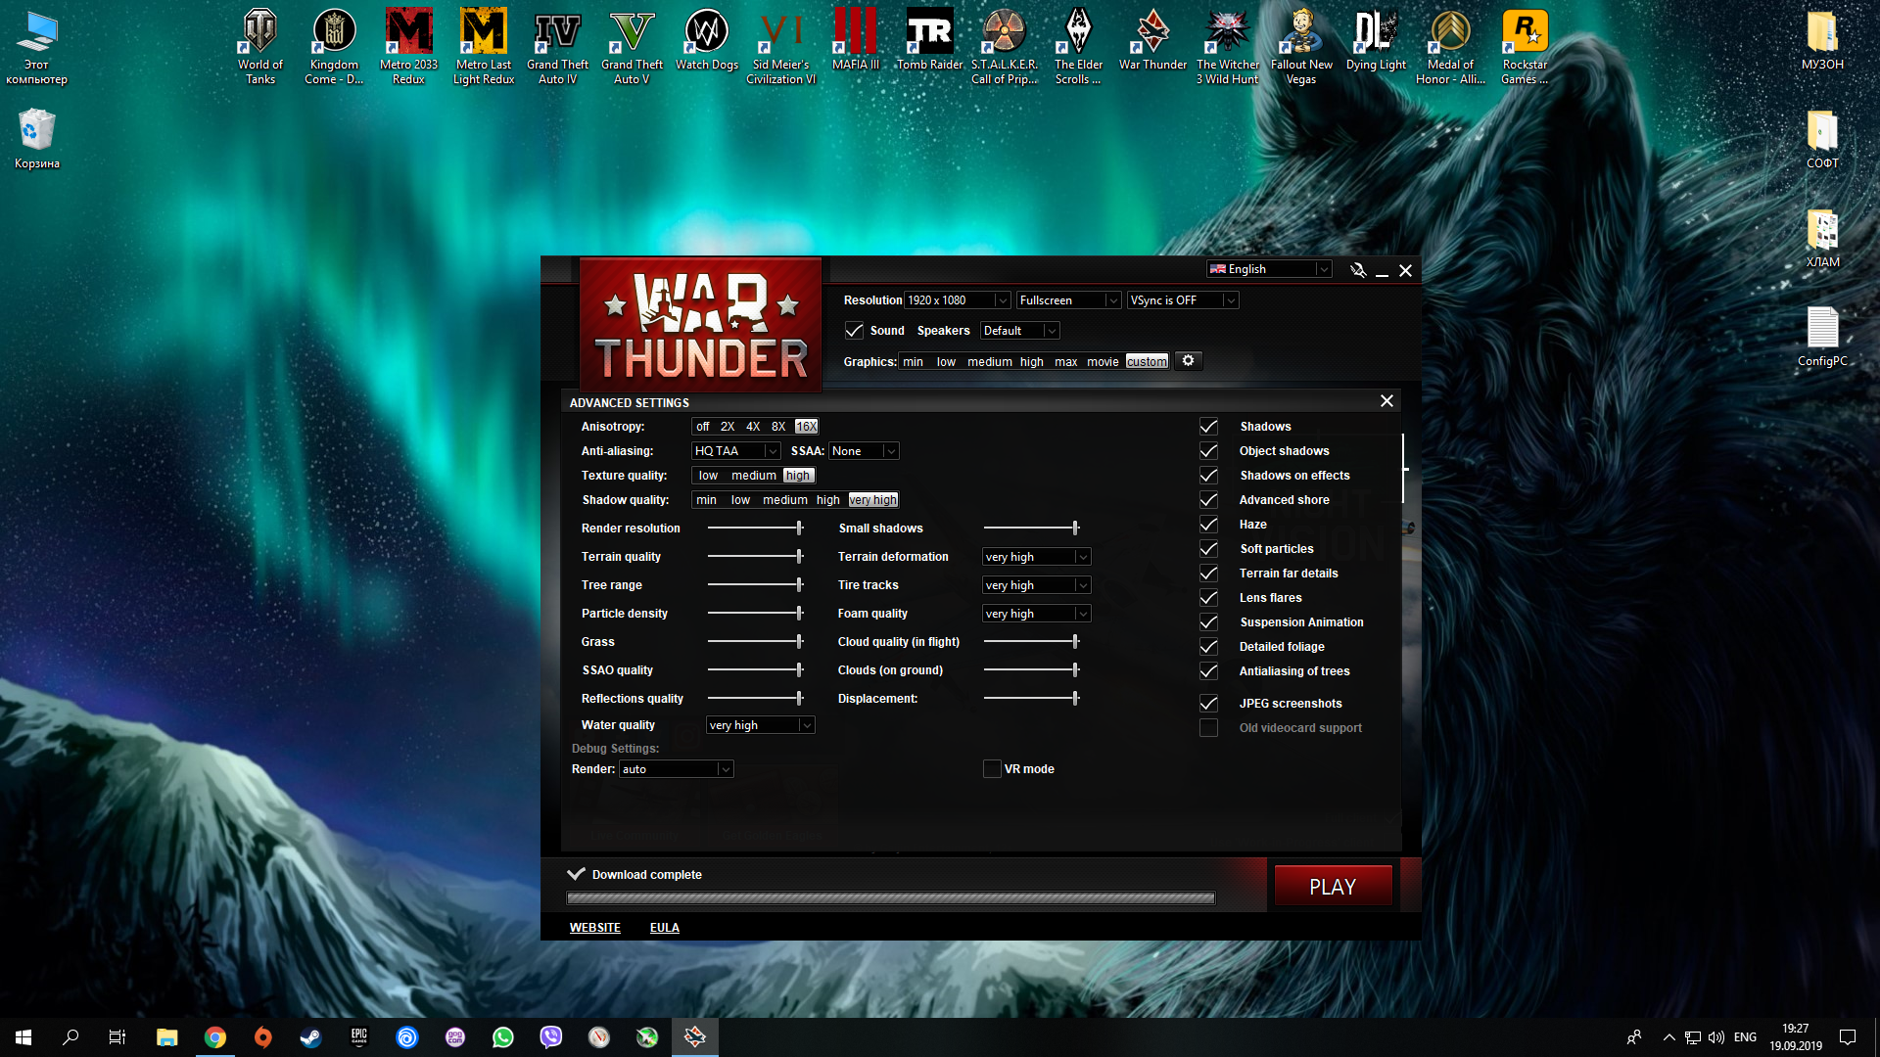Expand the SSAA dropdown
The image size is (1880, 1057).
864,451
